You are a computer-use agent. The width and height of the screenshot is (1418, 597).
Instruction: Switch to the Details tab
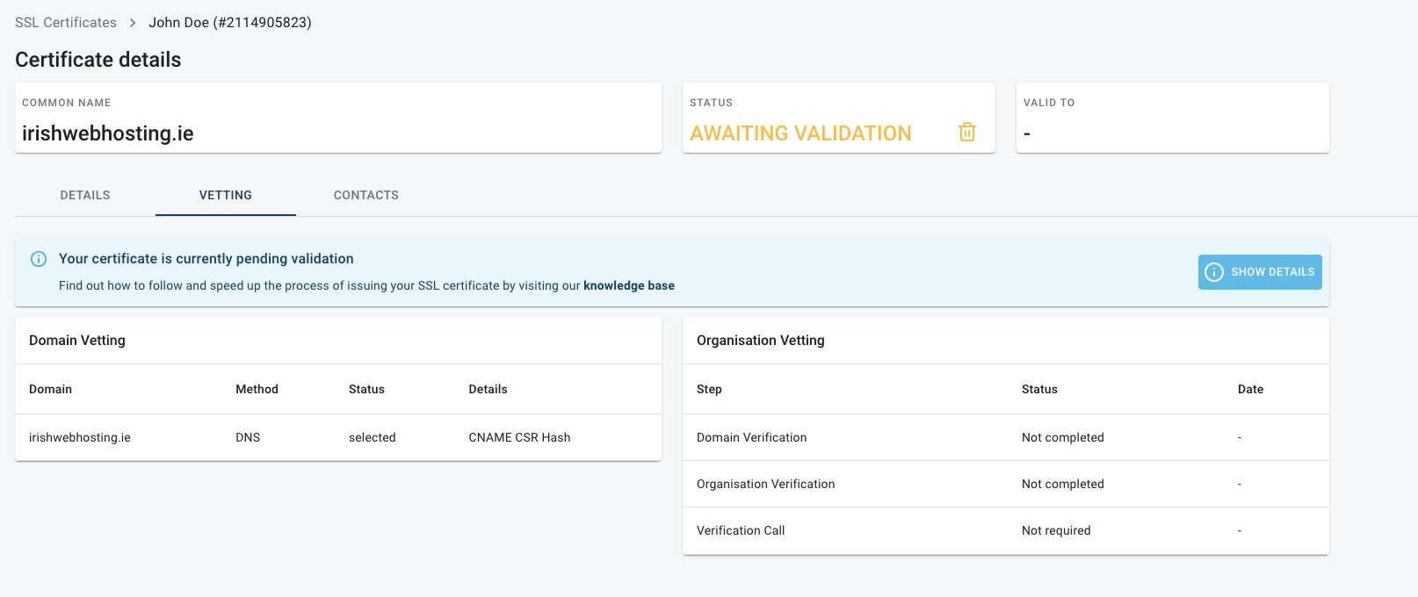coord(85,195)
